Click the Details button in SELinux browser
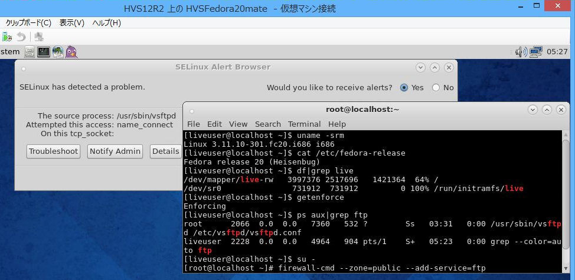This screenshot has height=280, width=575. point(166,151)
